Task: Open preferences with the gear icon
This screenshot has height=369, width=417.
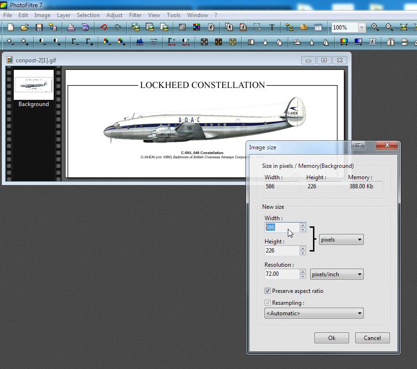Action: (x=303, y=27)
